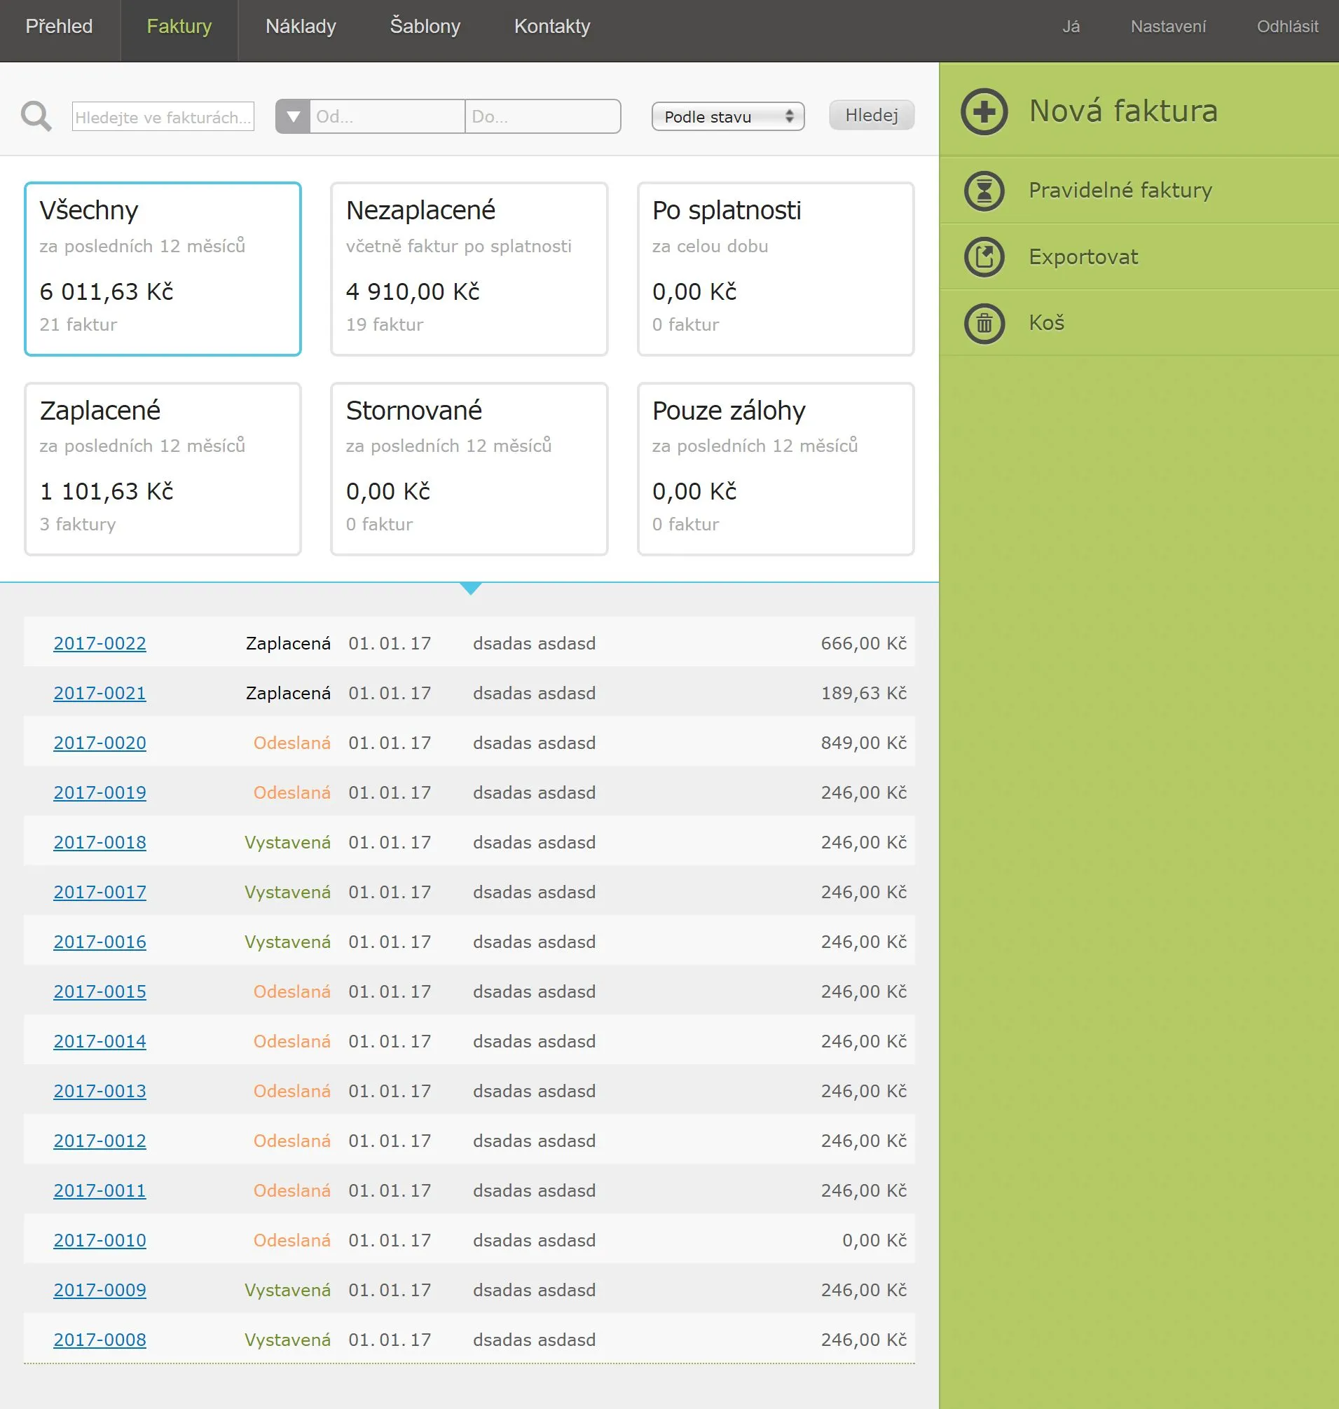Viewport: 1339px width, 1409px height.
Task: Expand the Podle stavu sort dropdown
Action: click(727, 116)
